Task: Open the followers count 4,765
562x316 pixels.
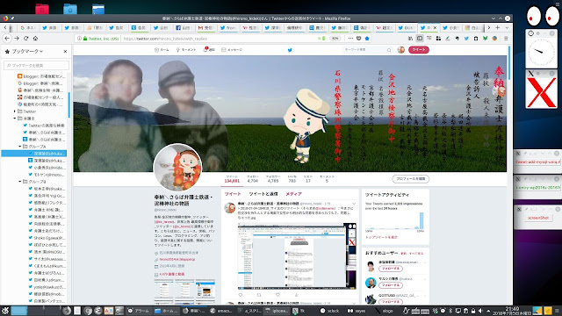Action: coord(273,179)
